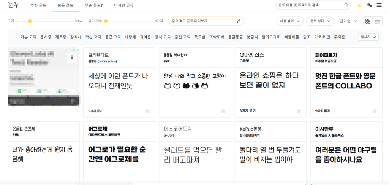Expand tag filters with 펼치기
Viewport: 389px width, 185px height.
(368, 37)
